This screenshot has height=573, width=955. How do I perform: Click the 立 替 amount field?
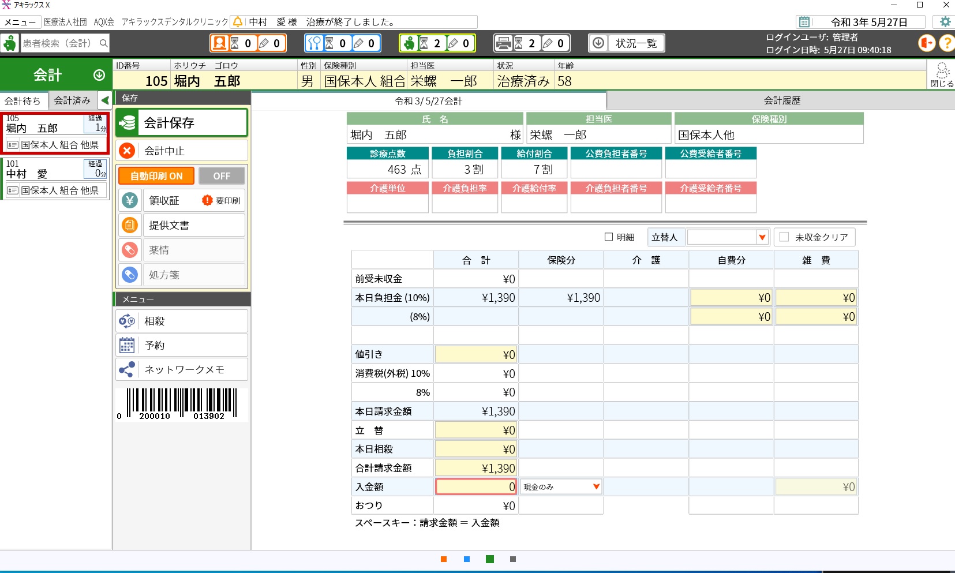pyautogui.click(x=476, y=430)
